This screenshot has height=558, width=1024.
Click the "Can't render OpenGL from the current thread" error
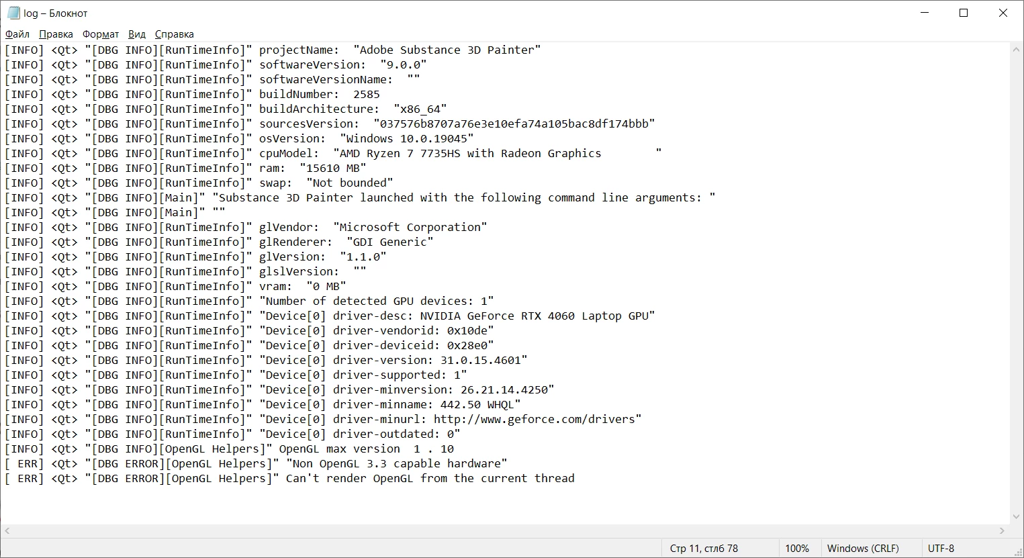click(430, 478)
